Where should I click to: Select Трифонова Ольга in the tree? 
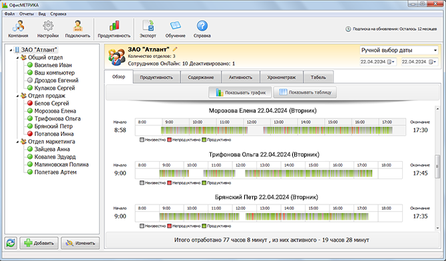pyautogui.click(x=57, y=119)
